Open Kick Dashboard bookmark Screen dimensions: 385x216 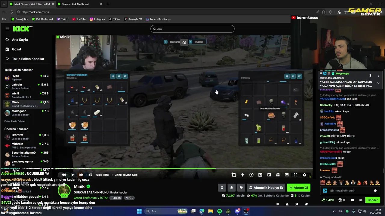point(42,19)
